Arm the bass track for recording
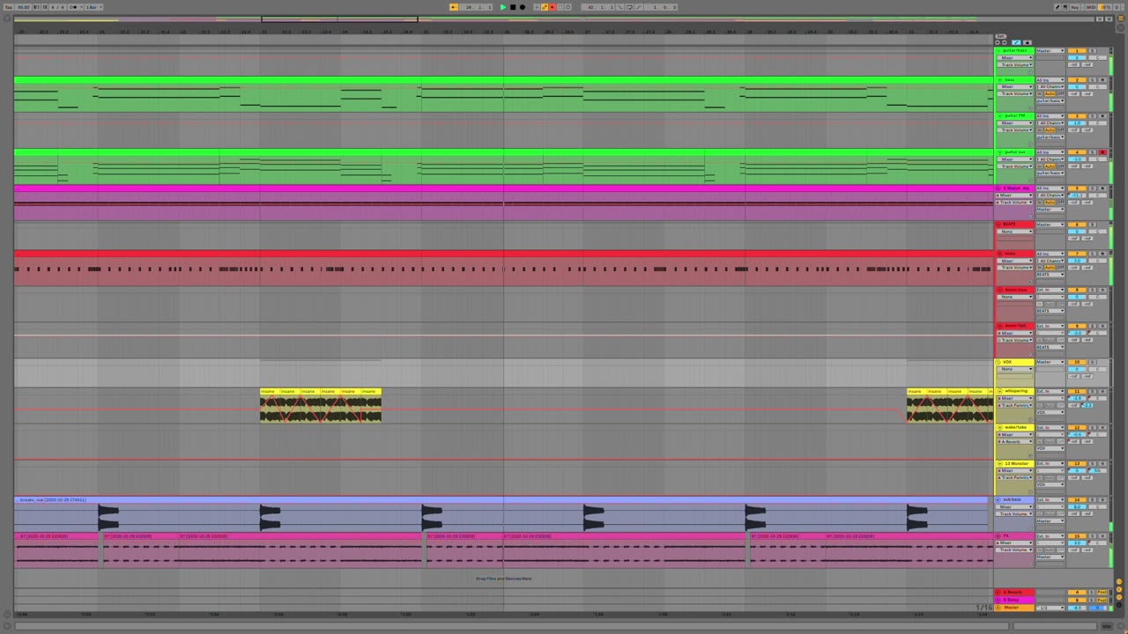Viewport: 1128px width, 634px height. 1102,80
